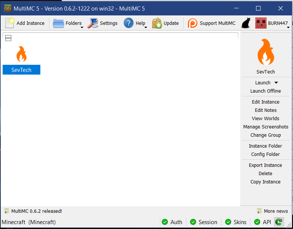The image size is (293, 229).
Task: Click the SevTech name in the sidebar
Action: (x=265, y=72)
